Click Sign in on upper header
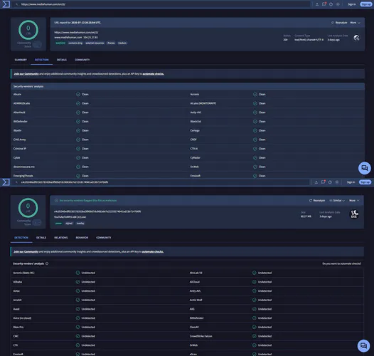Viewport: 374px width, 356px height. (x=351, y=4)
